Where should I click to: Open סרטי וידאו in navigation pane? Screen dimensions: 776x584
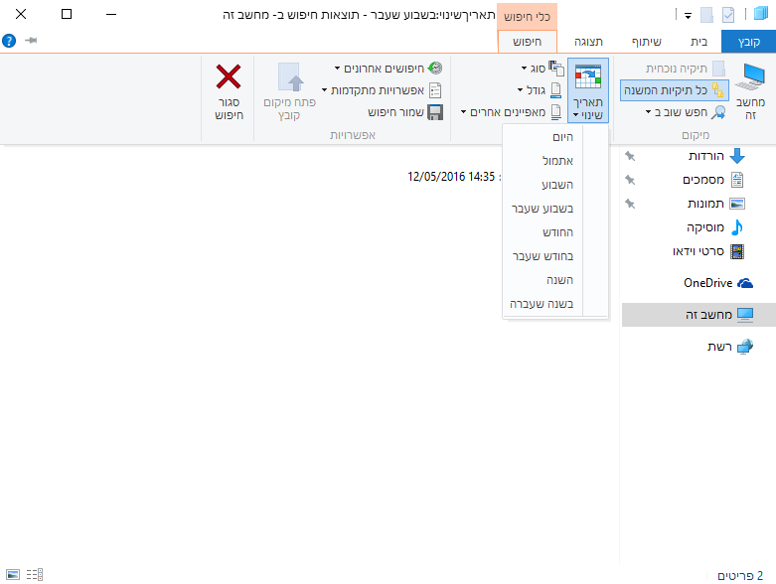tap(698, 251)
